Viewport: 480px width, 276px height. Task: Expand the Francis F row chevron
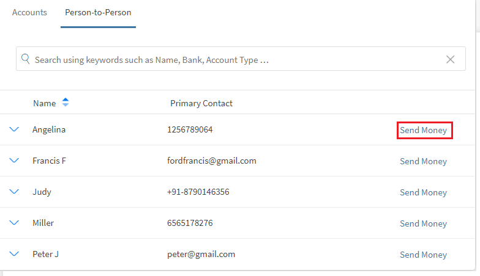point(15,161)
